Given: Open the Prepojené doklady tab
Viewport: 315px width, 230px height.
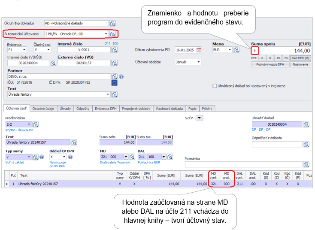Looking at the screenshot, I should (x=136, y=109).
